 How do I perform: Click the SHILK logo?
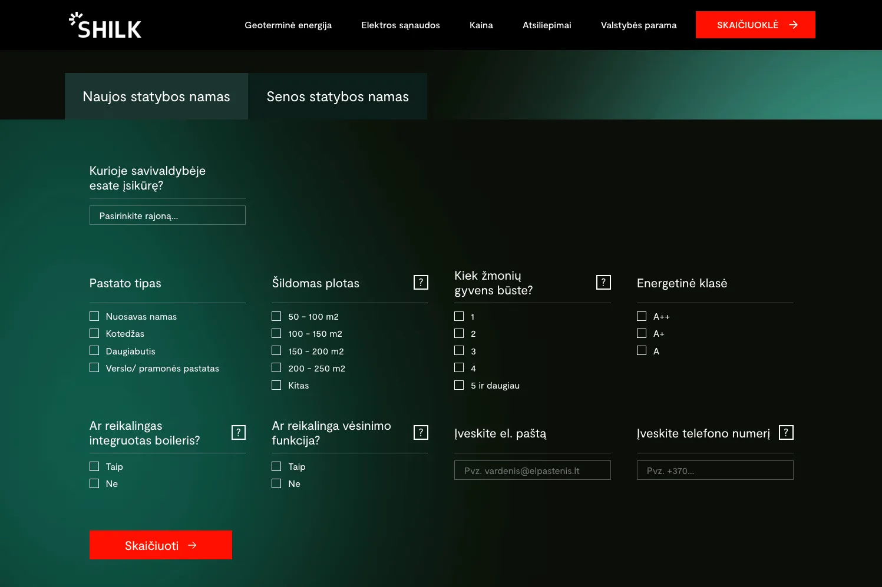pos(105,25)
